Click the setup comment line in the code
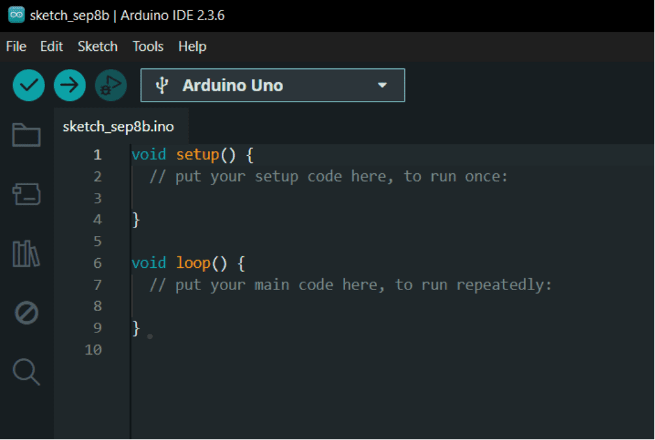The height and width of the screenshot is (440, 655). 326,176
